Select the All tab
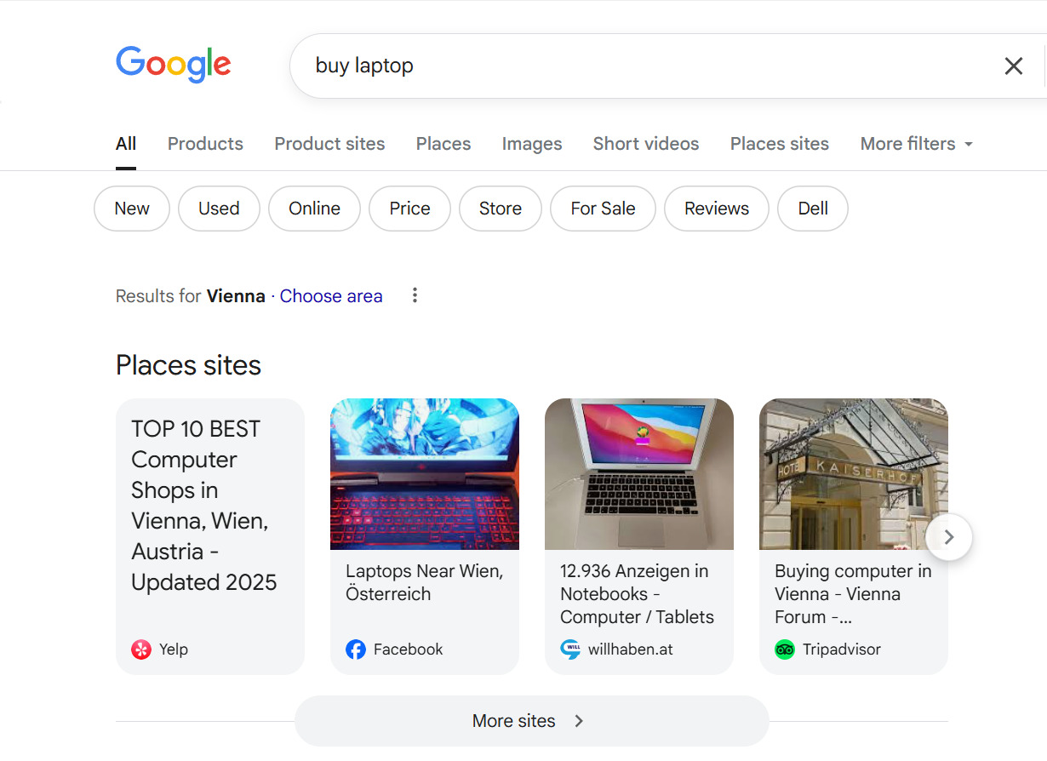Image resolution: width=1047 pixels, height=761 pixels. 126,144
